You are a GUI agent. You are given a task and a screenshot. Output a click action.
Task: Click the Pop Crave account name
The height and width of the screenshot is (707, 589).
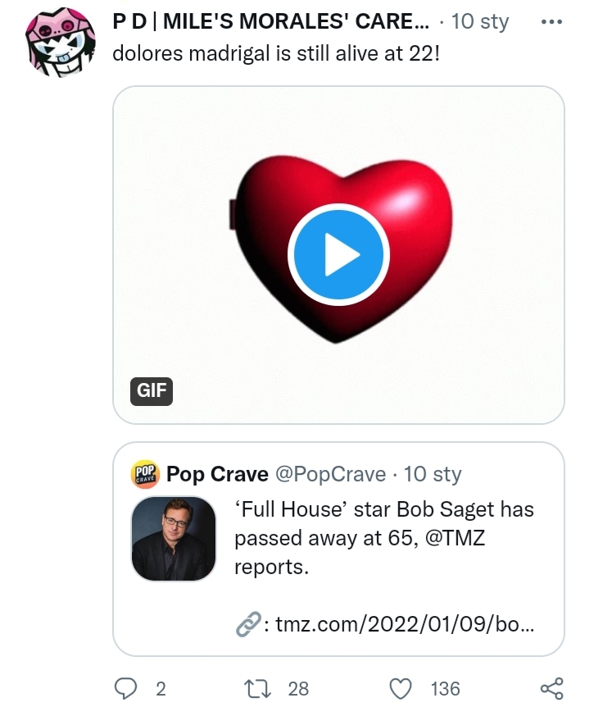217,474
